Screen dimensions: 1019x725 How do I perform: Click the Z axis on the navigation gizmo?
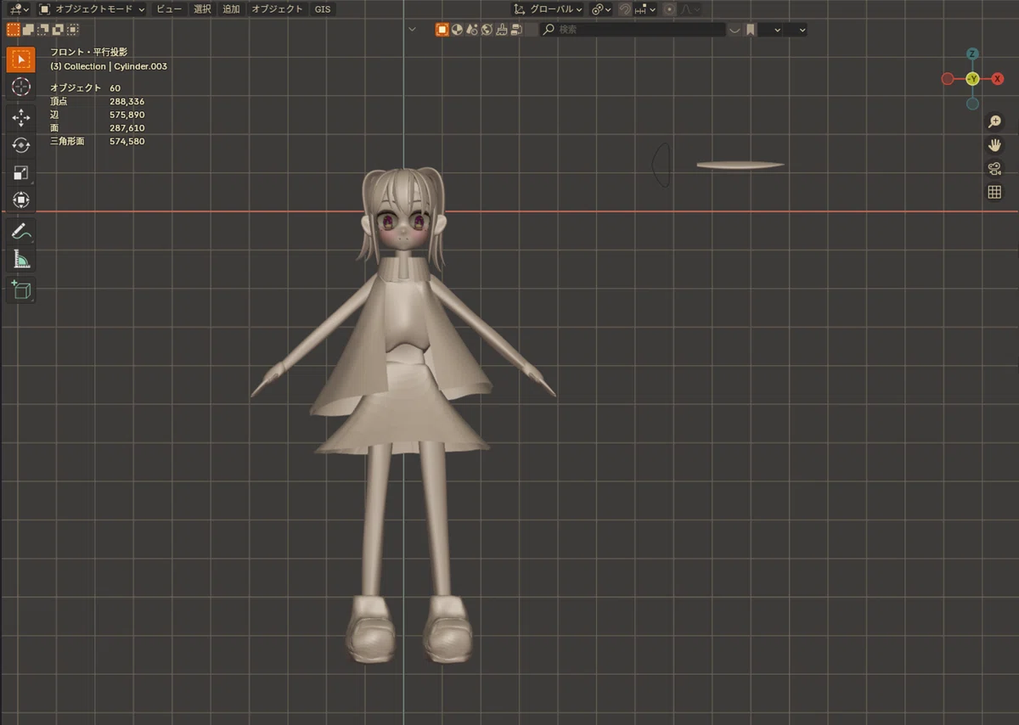click(x=972, y=54)
